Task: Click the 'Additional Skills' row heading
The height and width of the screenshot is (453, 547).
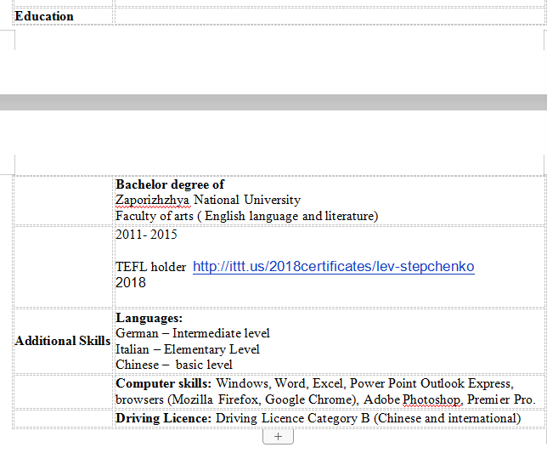Action: (x=62, y=341)
